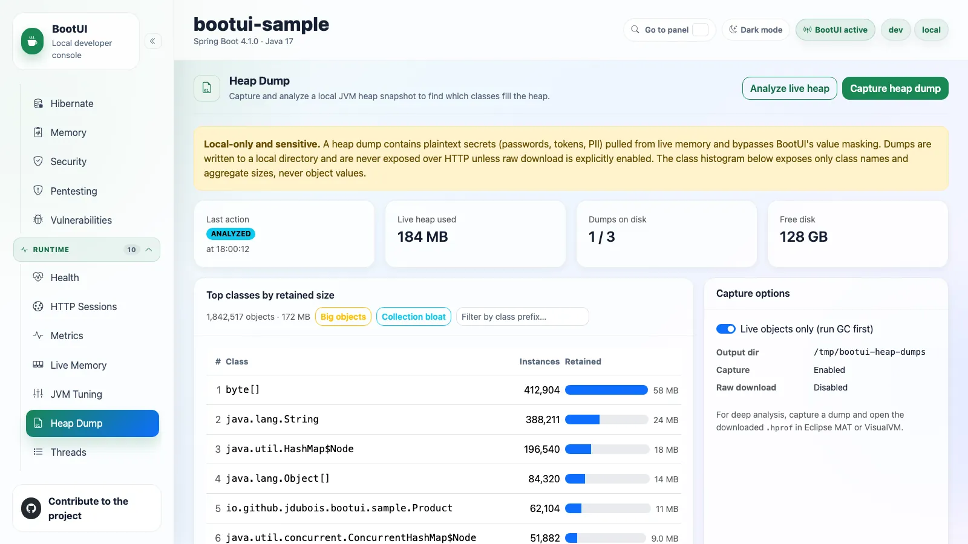
Task: Click the Heap Dump file icon in sidebar
Action: point(38,423)
